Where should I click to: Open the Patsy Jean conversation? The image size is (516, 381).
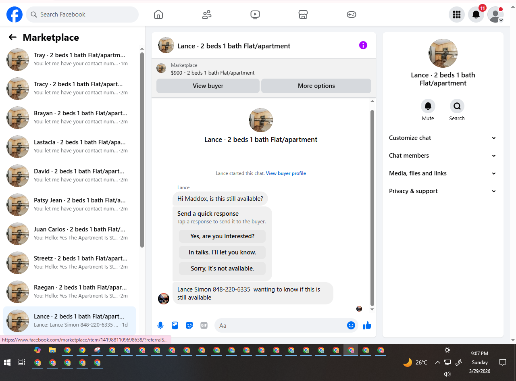[69, 205]
